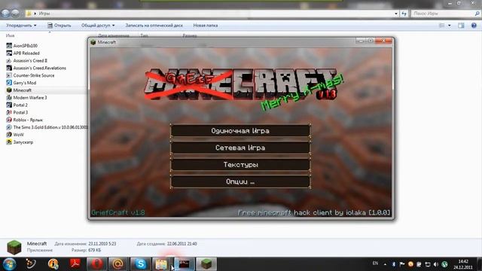The width and height of the screenshot is (482, 271).
Task: Click the orange info taskbar icon
Action: 53,264
